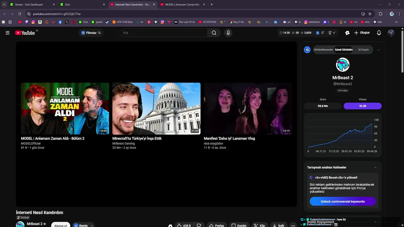
Task: Open the MrBeast Gaming channel link
Action: 123,143
